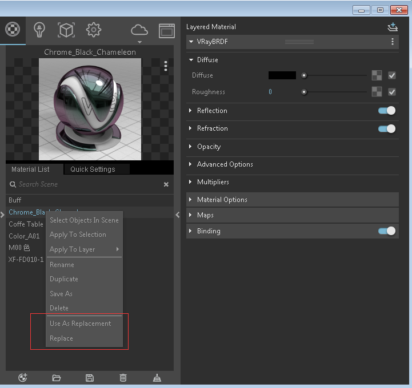The height and width of the screenshot is (388, 412).
Task: Collapse the VRayBRDF layer
Action: (191, 42)
